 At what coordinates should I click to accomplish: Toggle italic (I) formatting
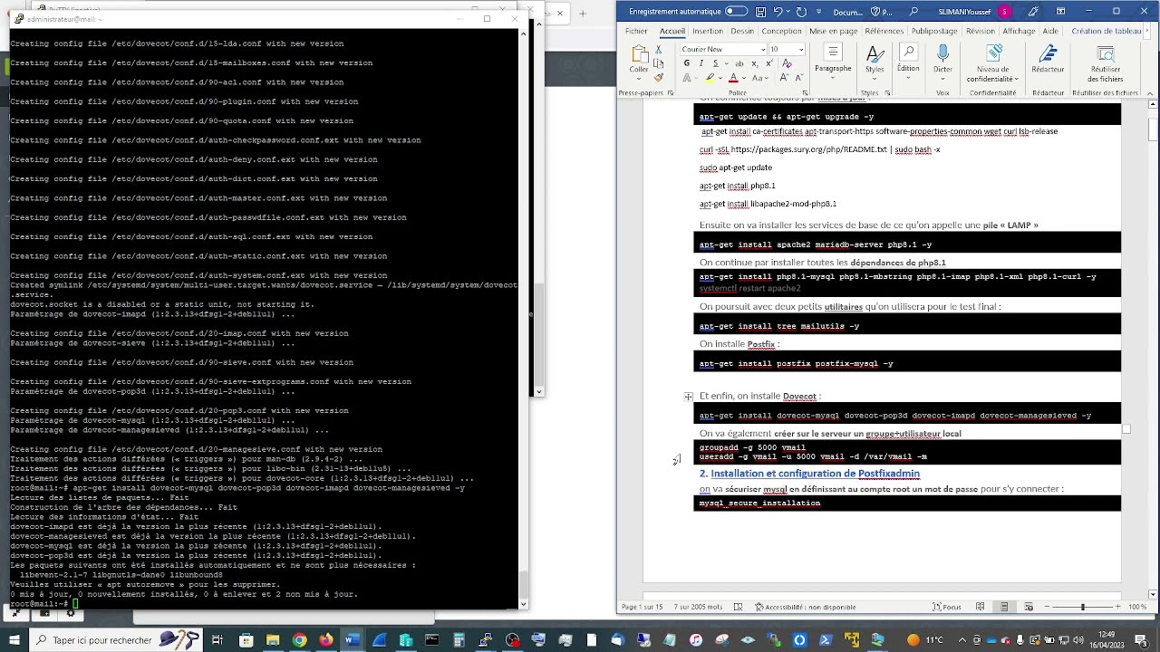pyautogui.click(x=701, y=63)
